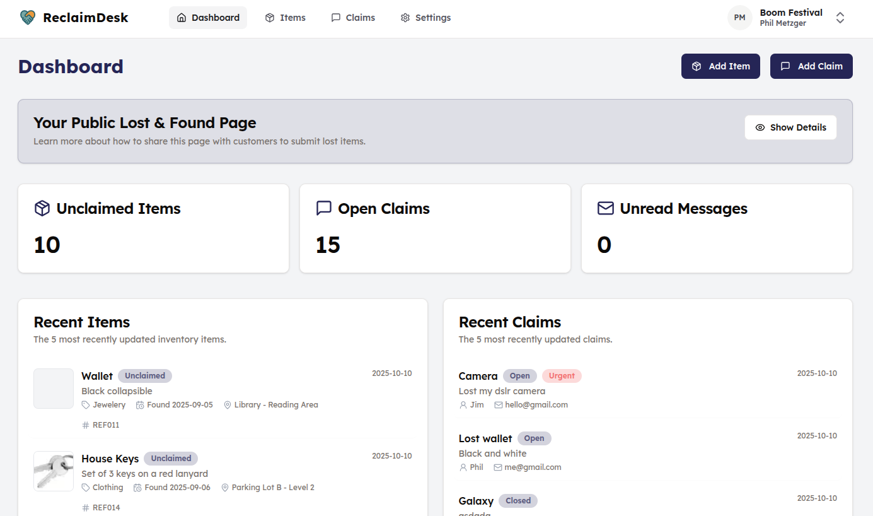This screenshot has width=873, height=516.
Task: Click the ReclaimDesk heart logo
Action: (x=26, y=17)
